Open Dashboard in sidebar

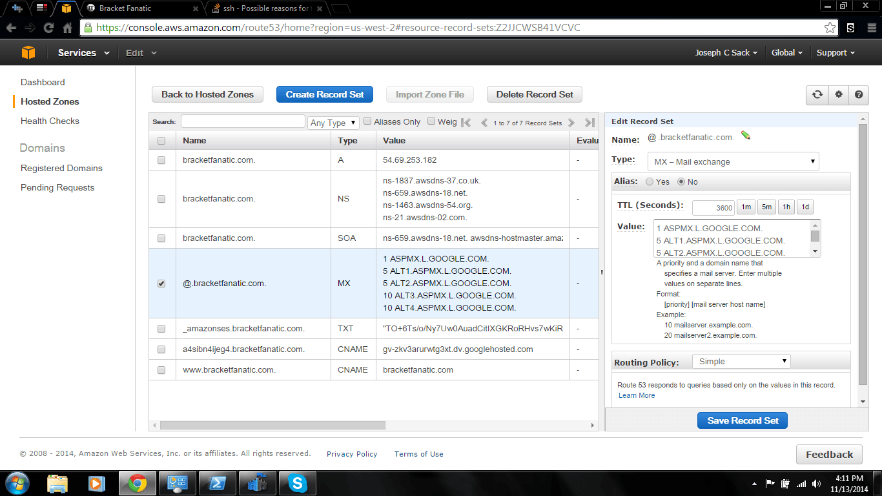[43, 82]
